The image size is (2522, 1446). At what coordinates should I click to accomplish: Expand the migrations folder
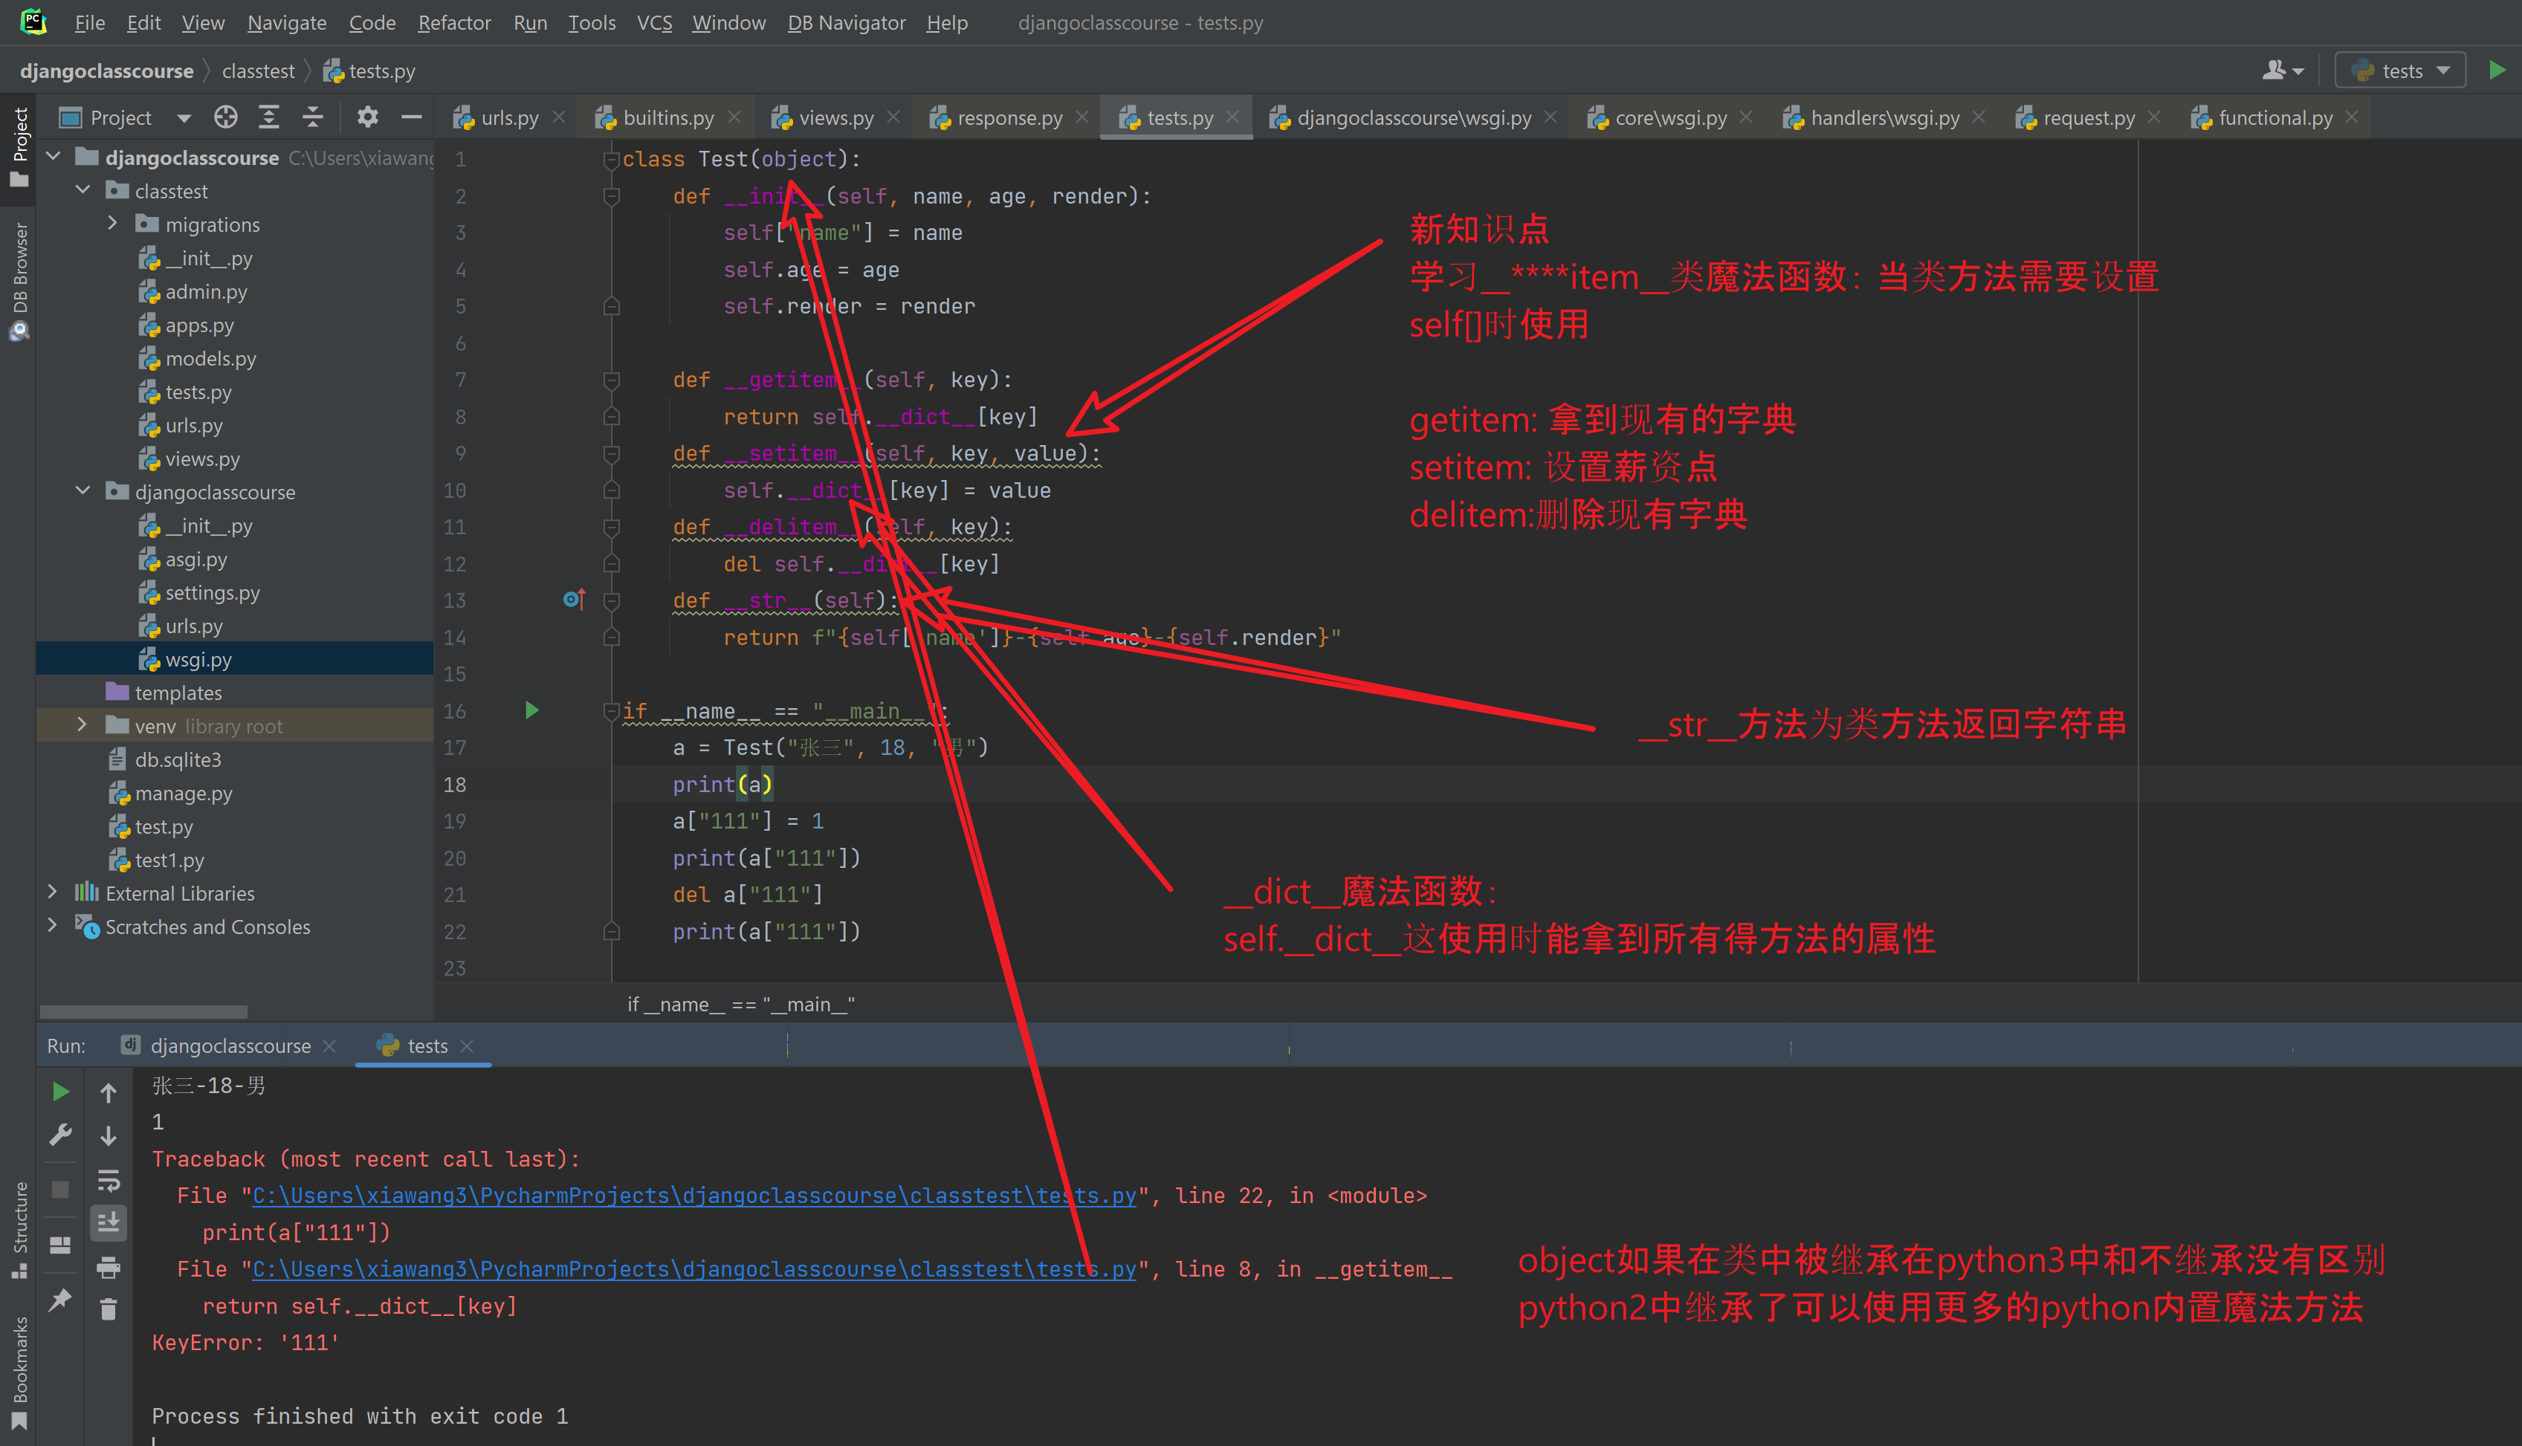(x=112, y=224)
